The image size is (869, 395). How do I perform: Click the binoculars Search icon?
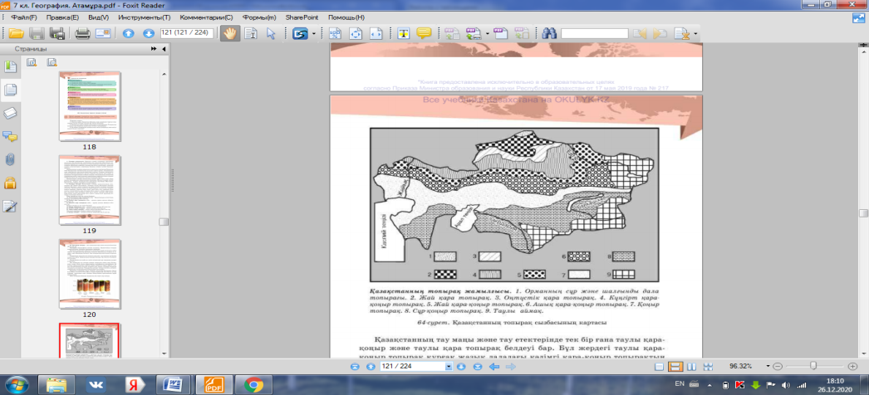point(549,33)
